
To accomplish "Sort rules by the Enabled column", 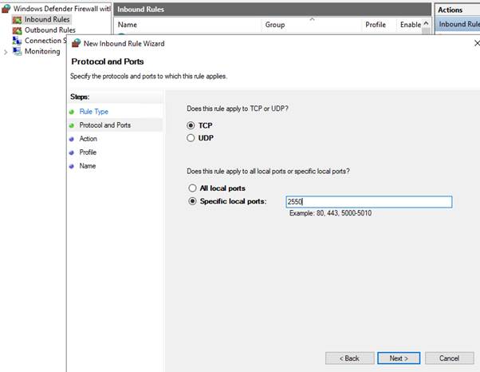I will (410, 25).
